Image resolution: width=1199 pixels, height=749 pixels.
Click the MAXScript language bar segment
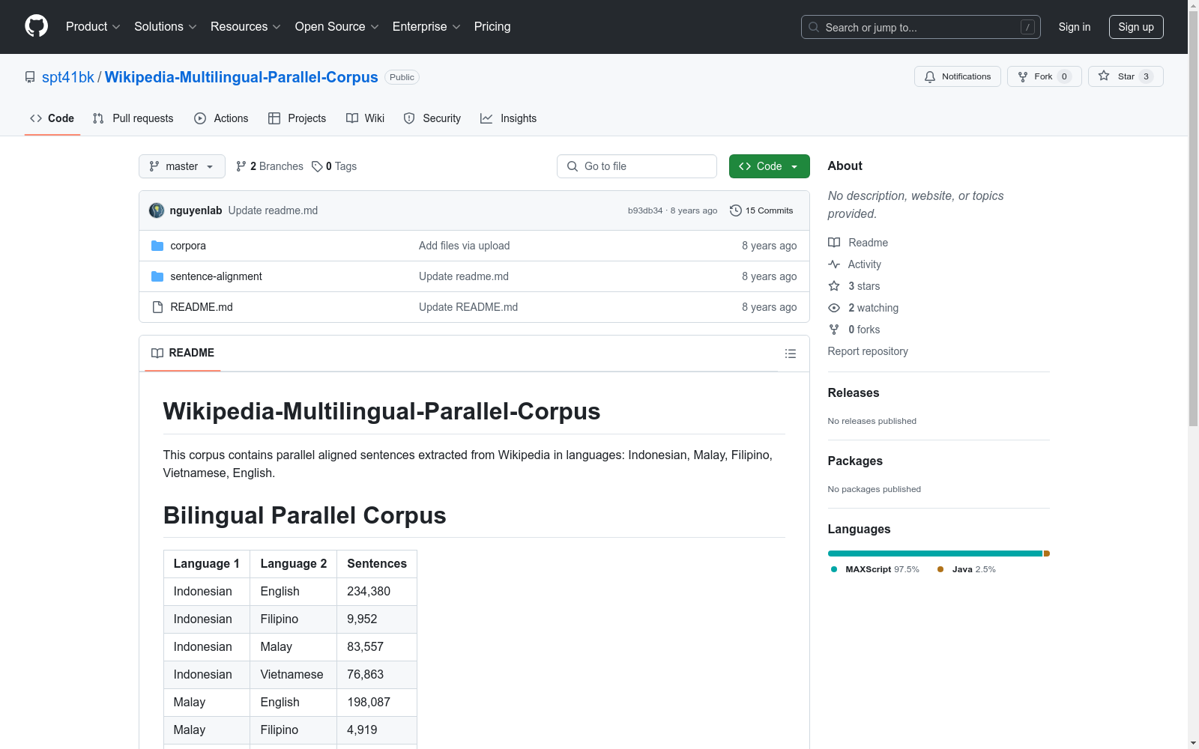click(935, 554)
